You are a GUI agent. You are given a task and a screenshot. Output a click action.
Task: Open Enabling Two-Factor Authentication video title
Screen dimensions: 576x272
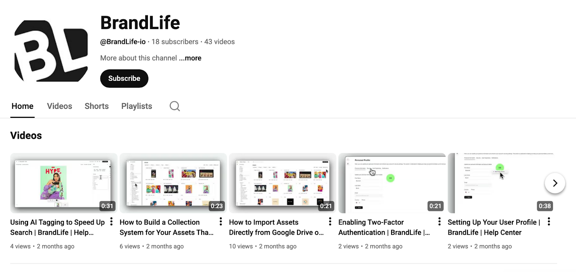click(x=384, y=227)
